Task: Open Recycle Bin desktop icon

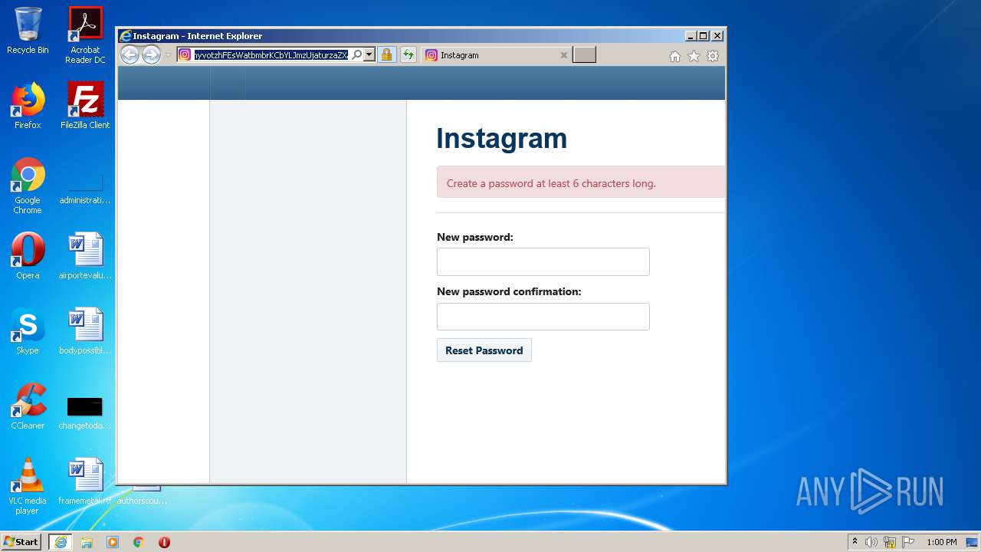Action: click(x=28, y=31)
